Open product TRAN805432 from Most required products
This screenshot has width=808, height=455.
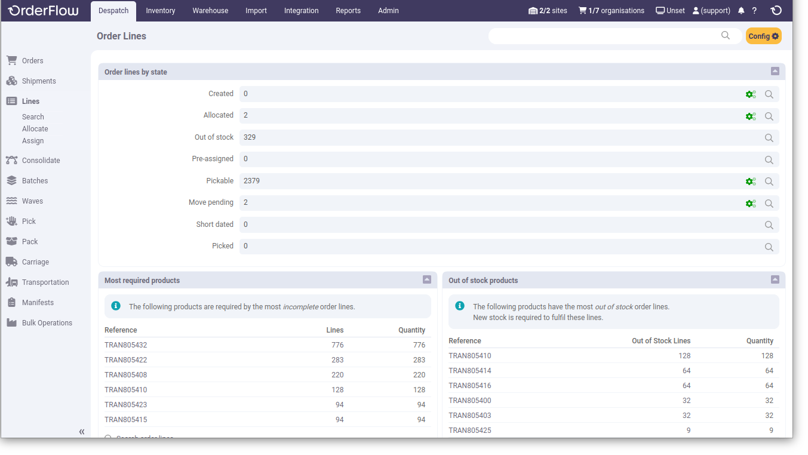click(x=125, y=345)
